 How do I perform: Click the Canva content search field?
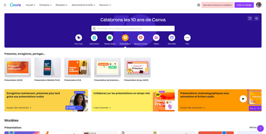(133, 29)
